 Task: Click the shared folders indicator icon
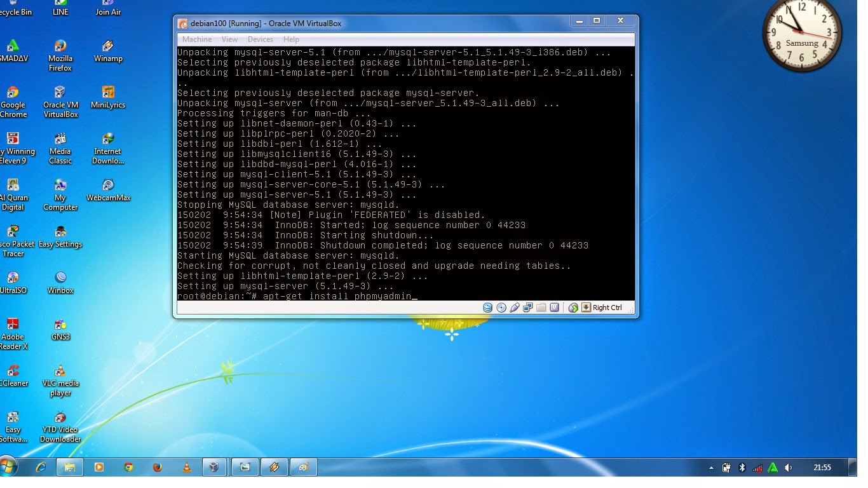click(x=541, y=308)
